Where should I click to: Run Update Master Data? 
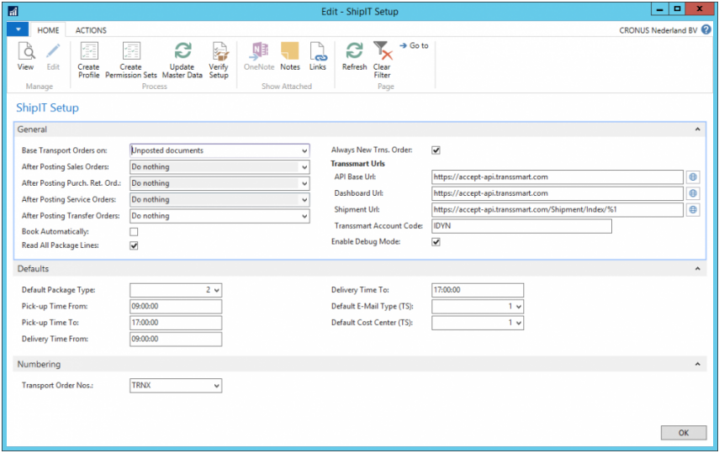[182, 59]
